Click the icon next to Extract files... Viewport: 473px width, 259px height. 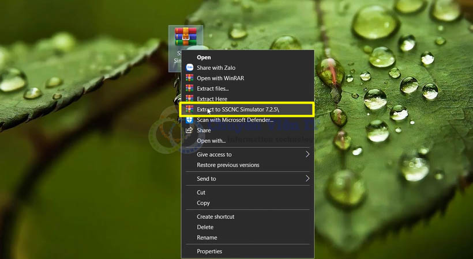pyautogui.click(x=189, y=89)
